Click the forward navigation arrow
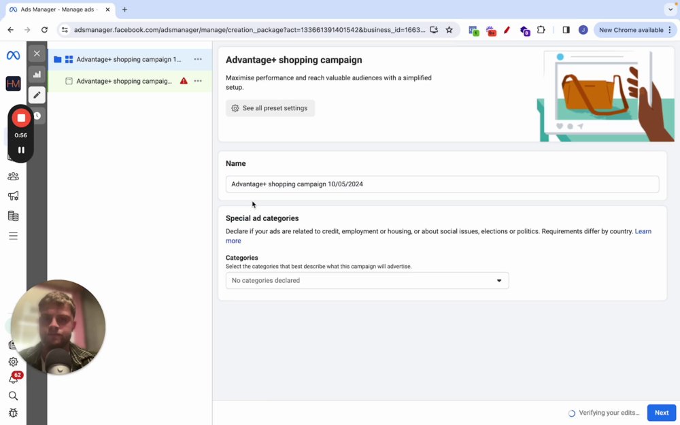Image resolution: width=680 pixels, height=425 pixels. pyautogui.click(x=27, y=30)
